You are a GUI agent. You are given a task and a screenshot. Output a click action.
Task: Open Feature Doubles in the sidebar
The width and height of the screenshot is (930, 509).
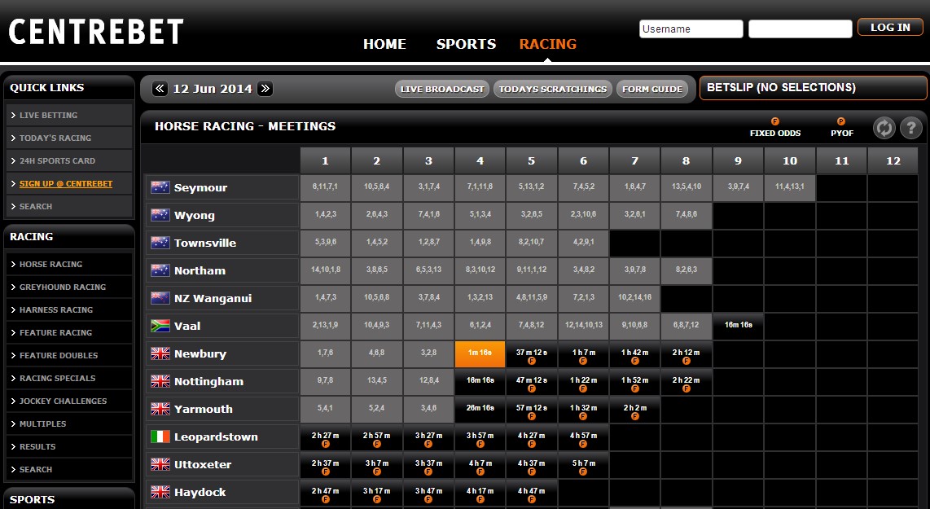pyautogui.click(x=68, y=355)
